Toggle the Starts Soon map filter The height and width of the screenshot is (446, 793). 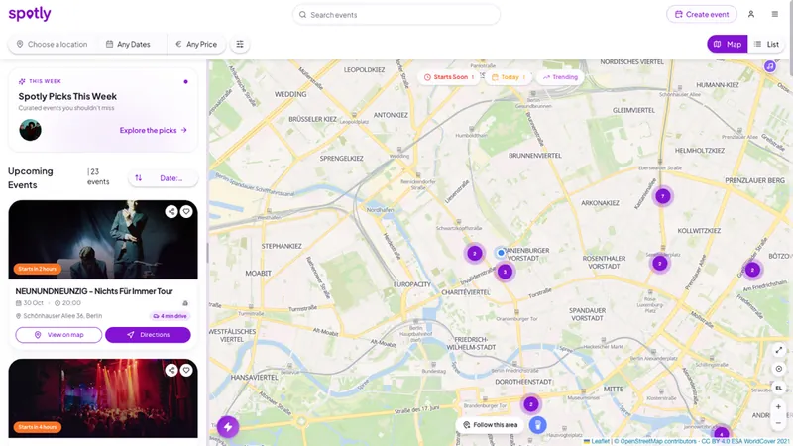[449, 77]
